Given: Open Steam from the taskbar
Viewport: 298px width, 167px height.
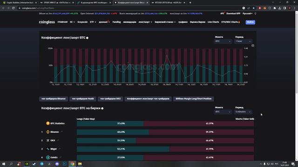Looking at the screenshot, I should (x=34, y=164).
